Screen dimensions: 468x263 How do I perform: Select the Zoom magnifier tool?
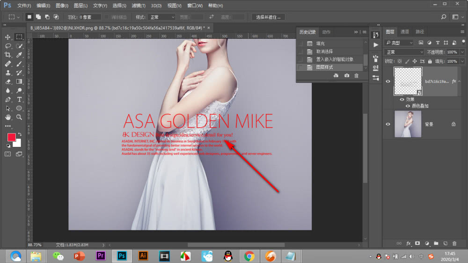pos(19,117)
